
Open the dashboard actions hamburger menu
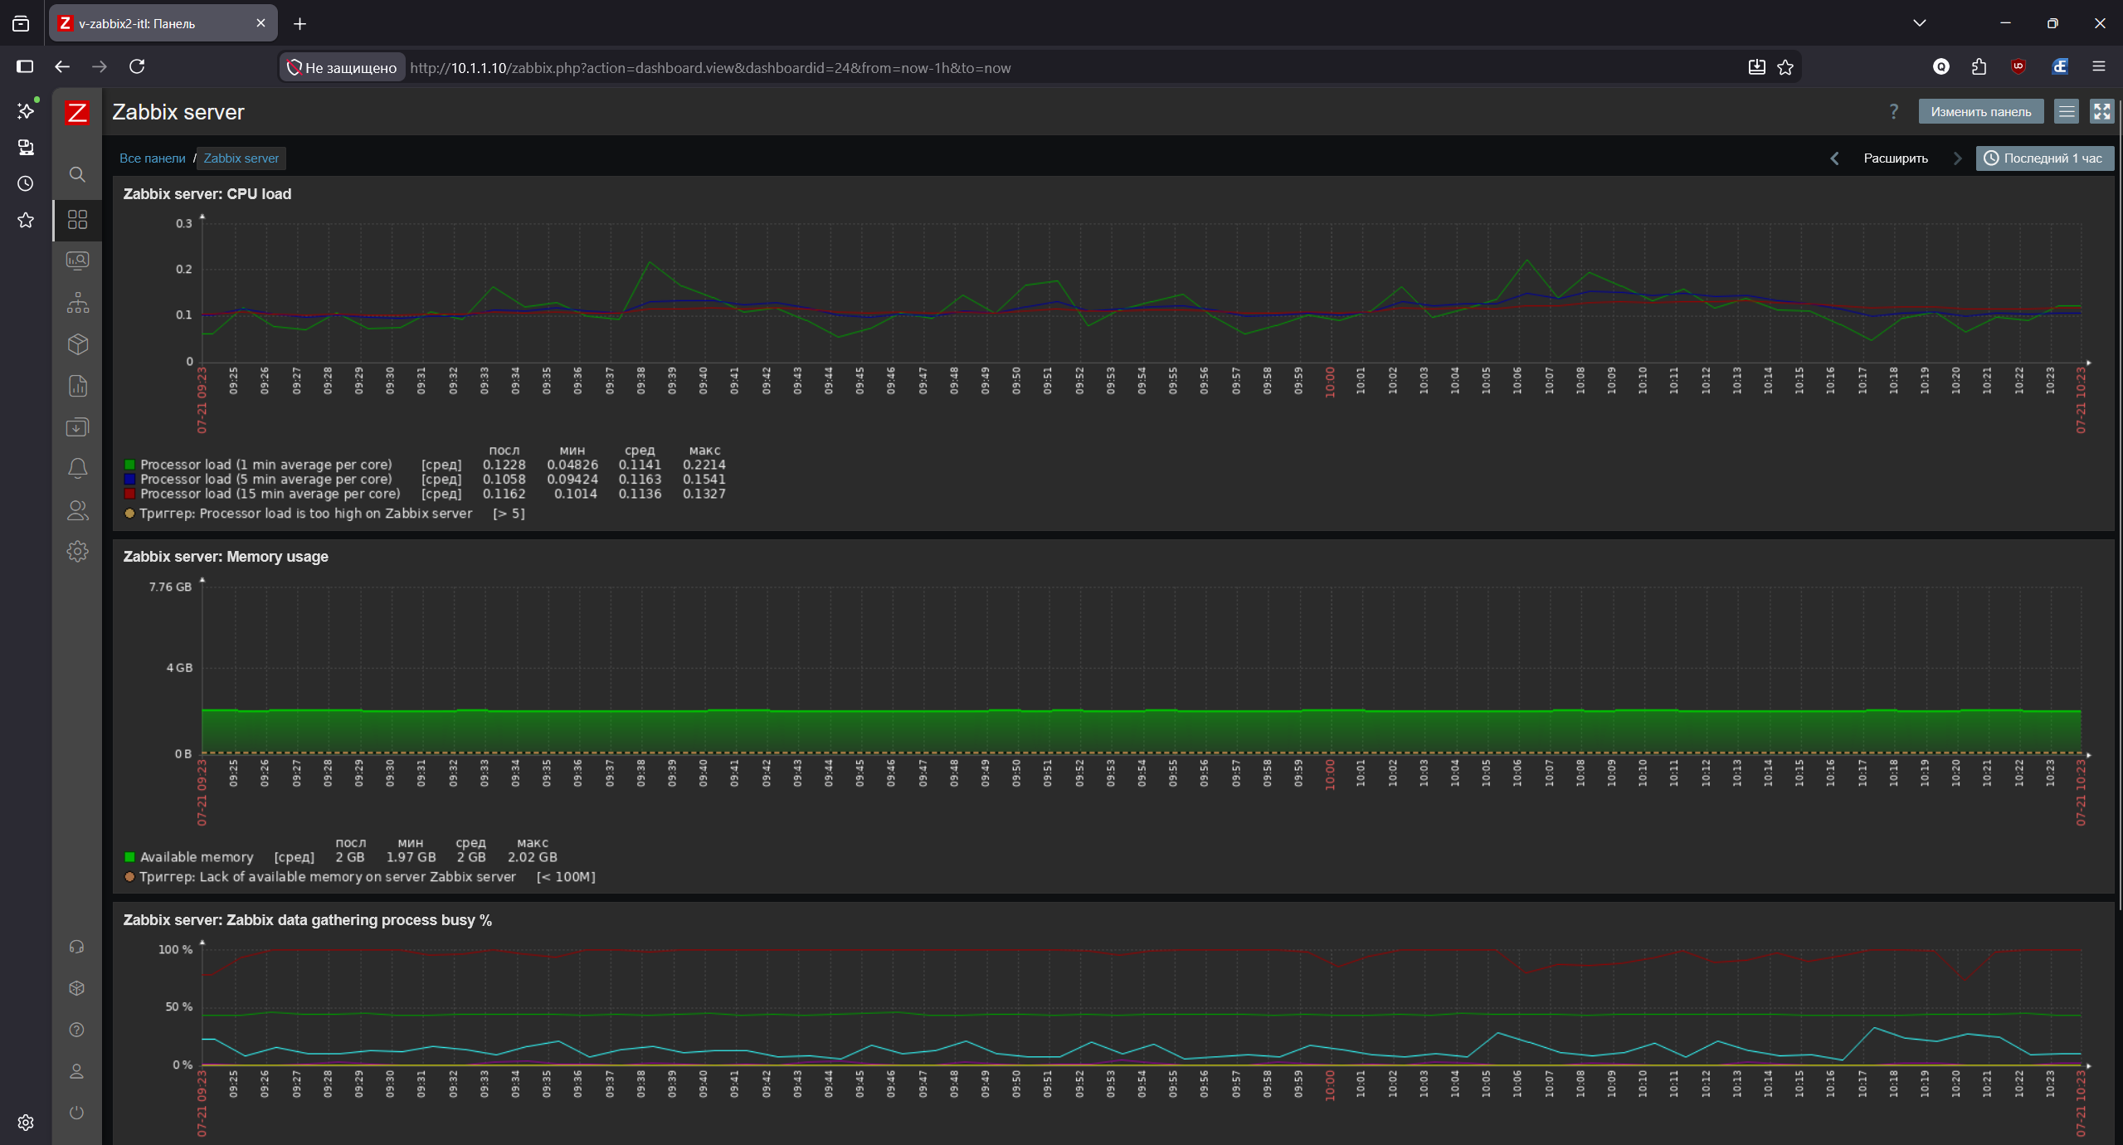pos(2067,112)
